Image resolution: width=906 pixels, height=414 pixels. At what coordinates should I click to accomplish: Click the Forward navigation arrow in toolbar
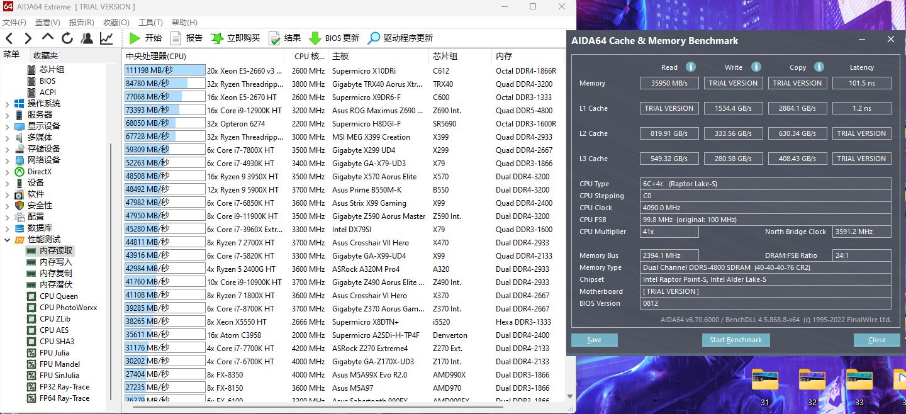pyautogui.click(x=28, y=38)
